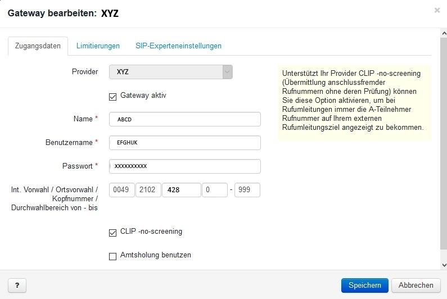
Task: Click the international prefix field 0049
Action: [x=122, y=190]
